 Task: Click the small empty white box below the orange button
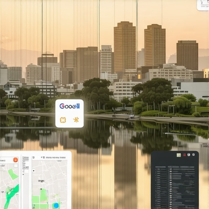(x=16, y=166)
